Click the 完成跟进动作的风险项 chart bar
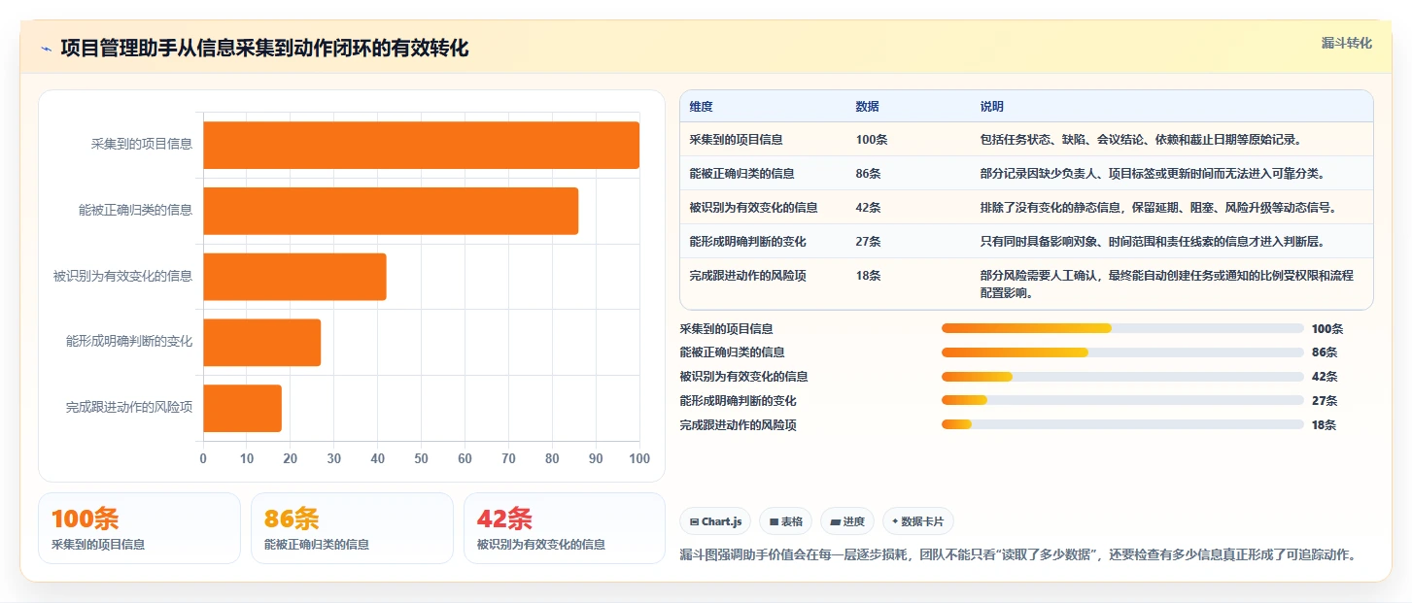 coord(242,408)
